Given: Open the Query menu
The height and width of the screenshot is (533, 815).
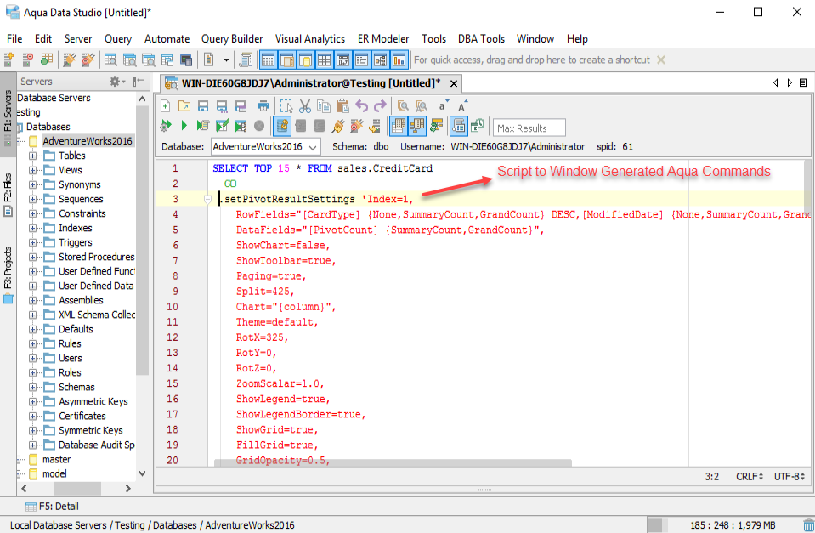Looking at the screenshot, I should [117, 38].
